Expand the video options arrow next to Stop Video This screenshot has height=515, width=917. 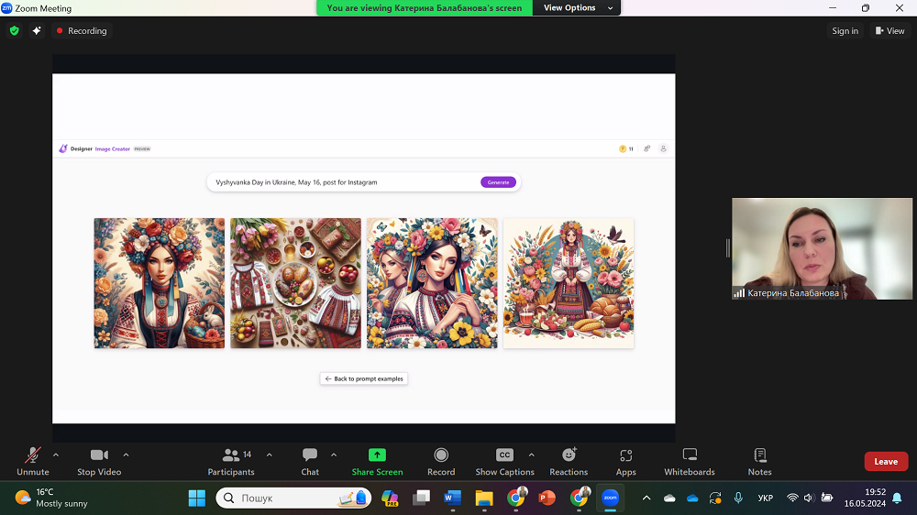pos(126,455)
